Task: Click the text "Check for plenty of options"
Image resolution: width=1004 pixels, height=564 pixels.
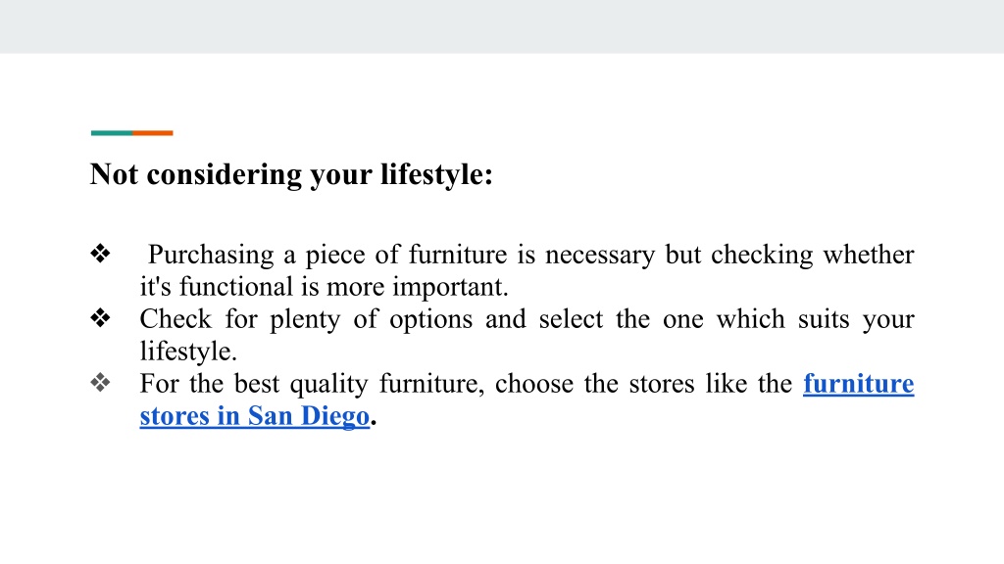Action: click(306, 320)
